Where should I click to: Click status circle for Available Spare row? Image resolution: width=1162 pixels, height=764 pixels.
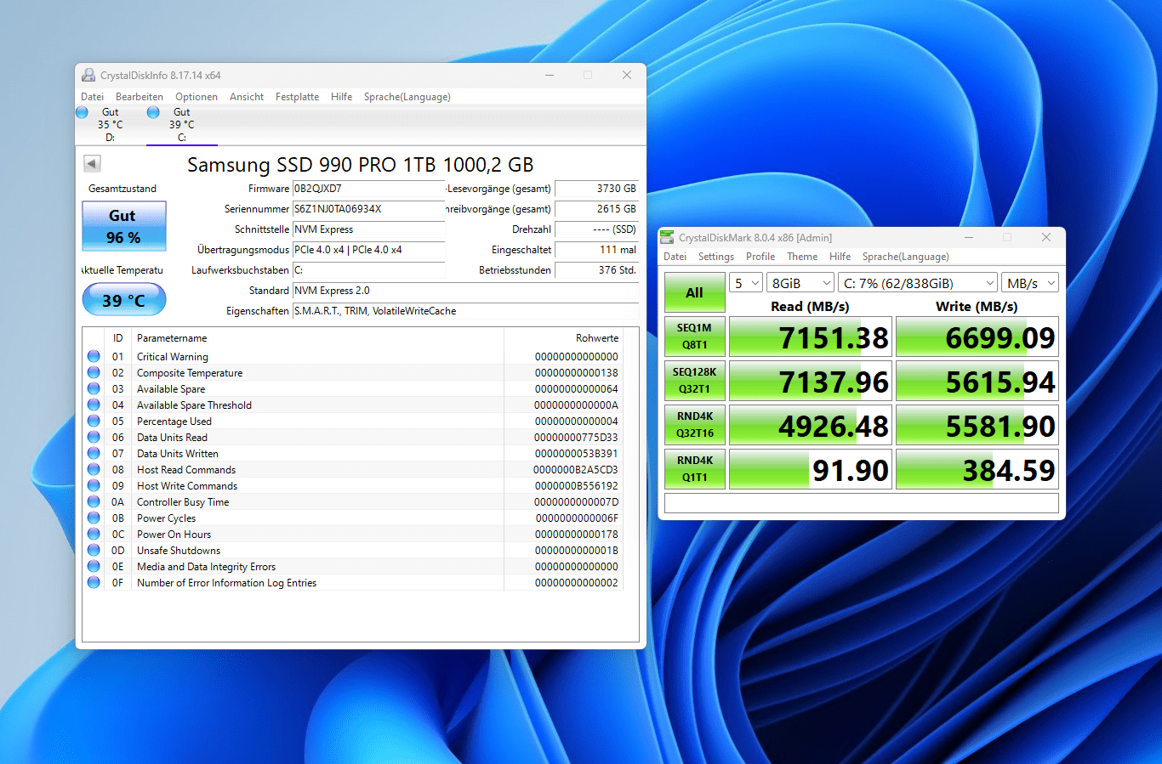click(x=94, y=388)
